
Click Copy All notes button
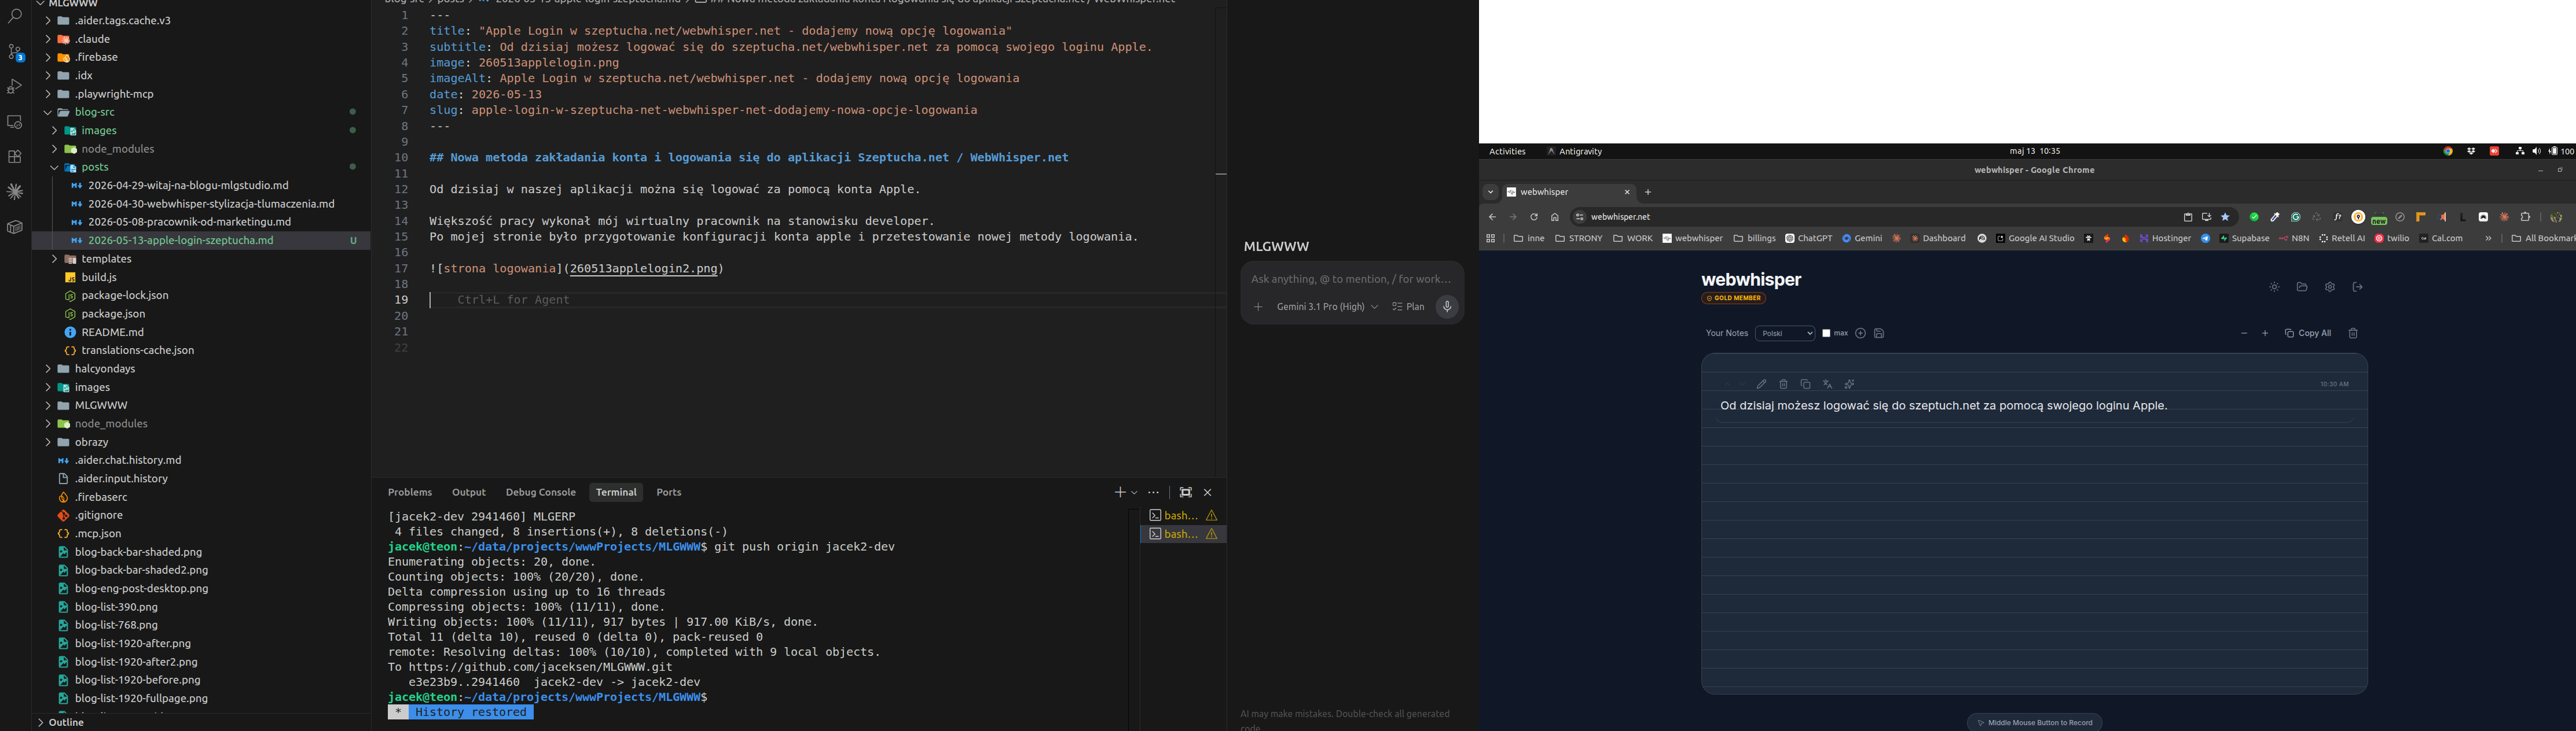[2308, 334]
